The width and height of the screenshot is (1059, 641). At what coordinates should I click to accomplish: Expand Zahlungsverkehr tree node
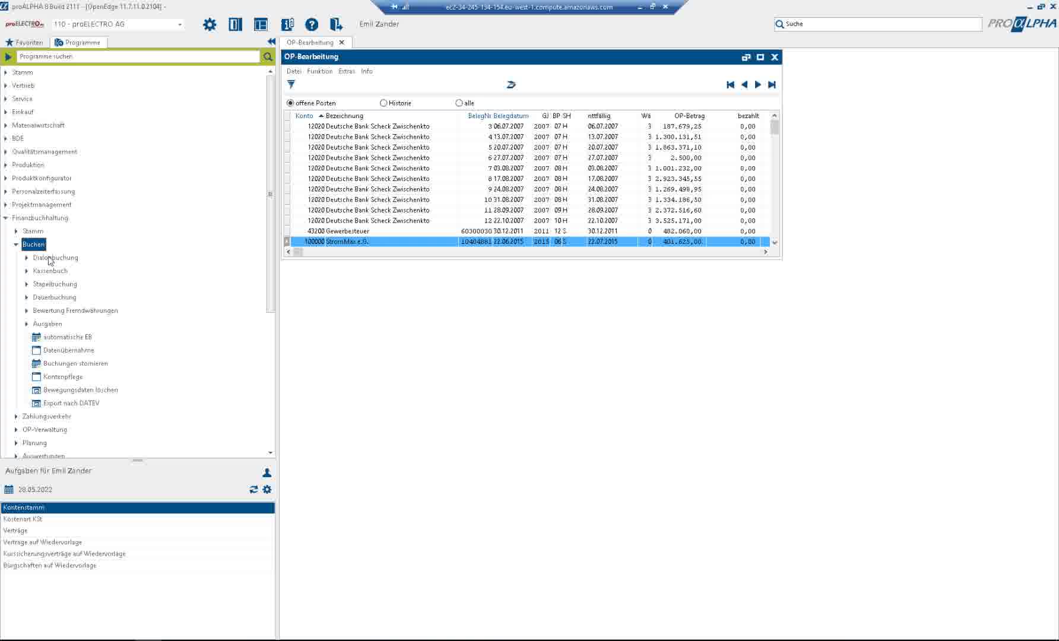click(x=16, y=416)
